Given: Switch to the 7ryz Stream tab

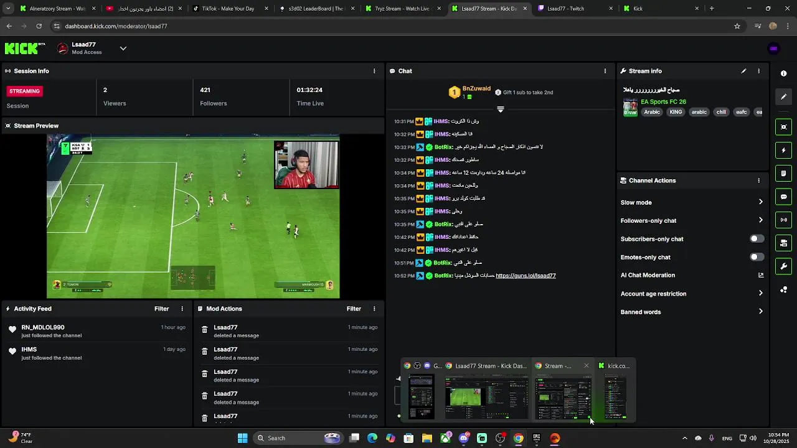Looking at the screenshot, I should 403,9.
